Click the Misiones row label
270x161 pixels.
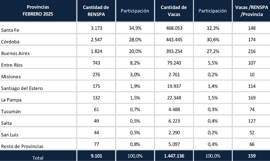(x=11, y=77)
